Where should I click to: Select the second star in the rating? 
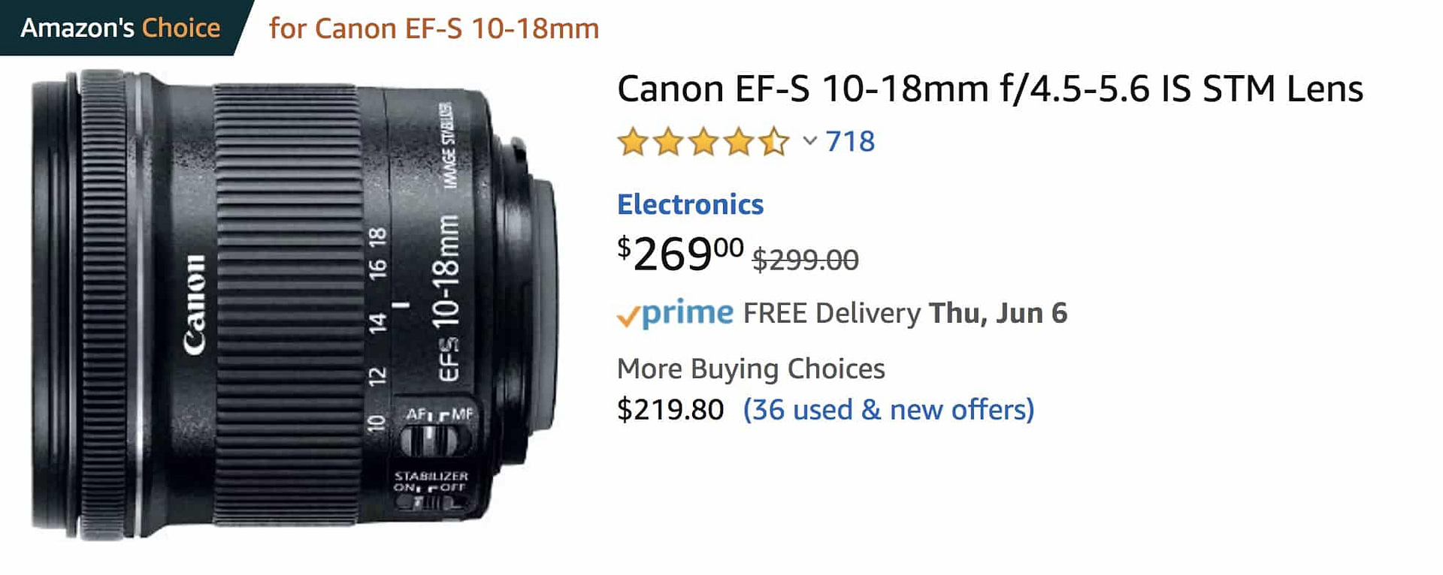pos(667,141)
